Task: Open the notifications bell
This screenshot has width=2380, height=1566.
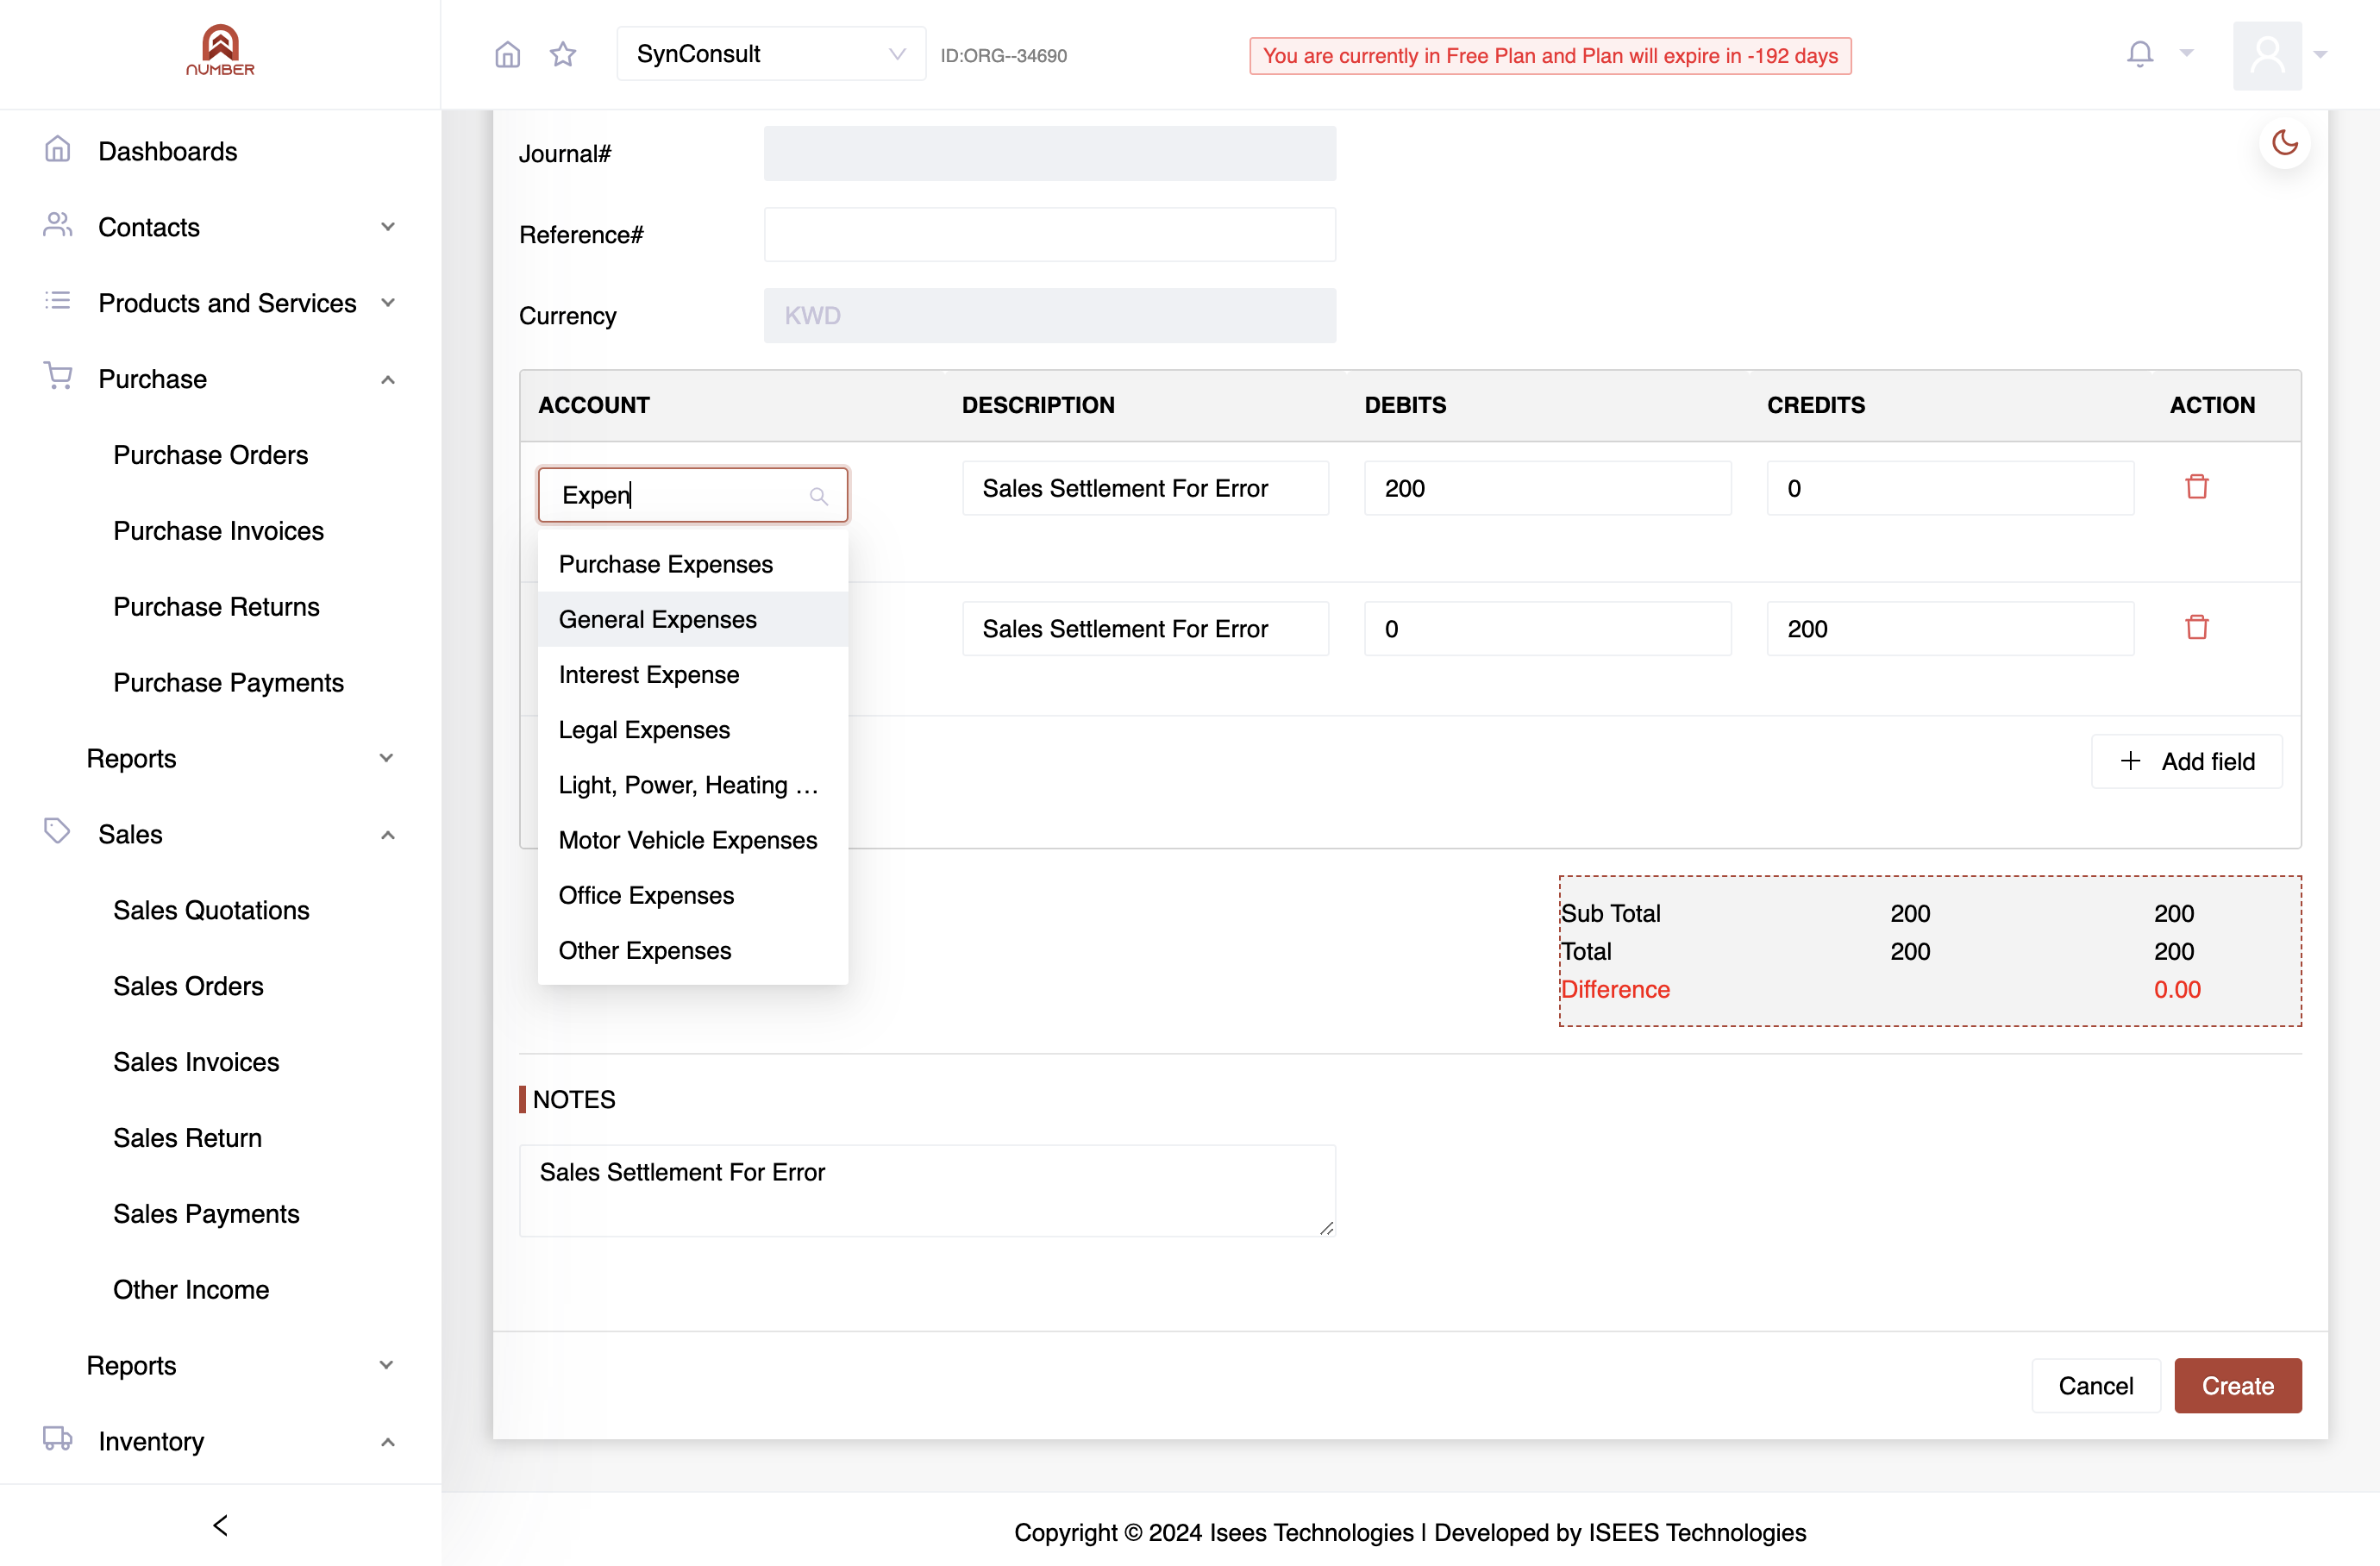Action: tap(2139, 54)
